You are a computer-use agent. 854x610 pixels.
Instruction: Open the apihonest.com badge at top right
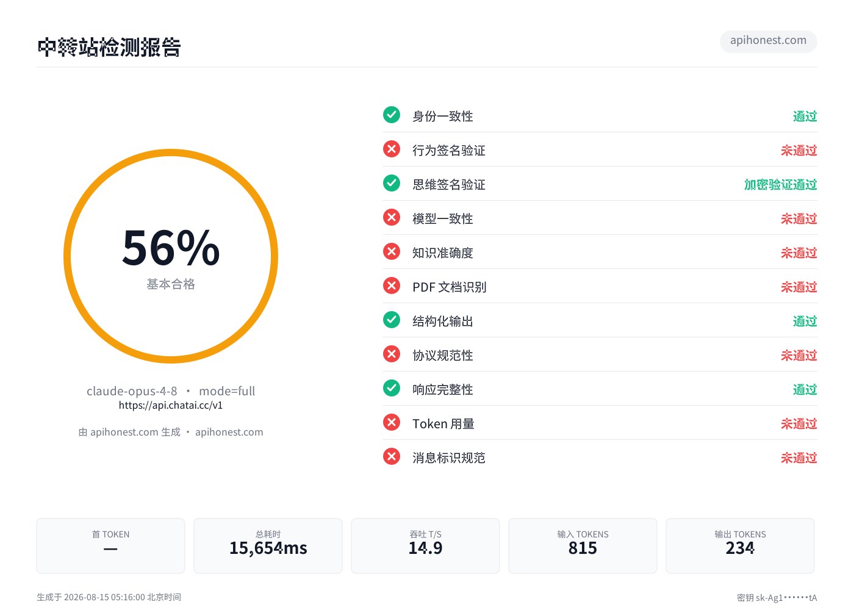coord(769,41)
